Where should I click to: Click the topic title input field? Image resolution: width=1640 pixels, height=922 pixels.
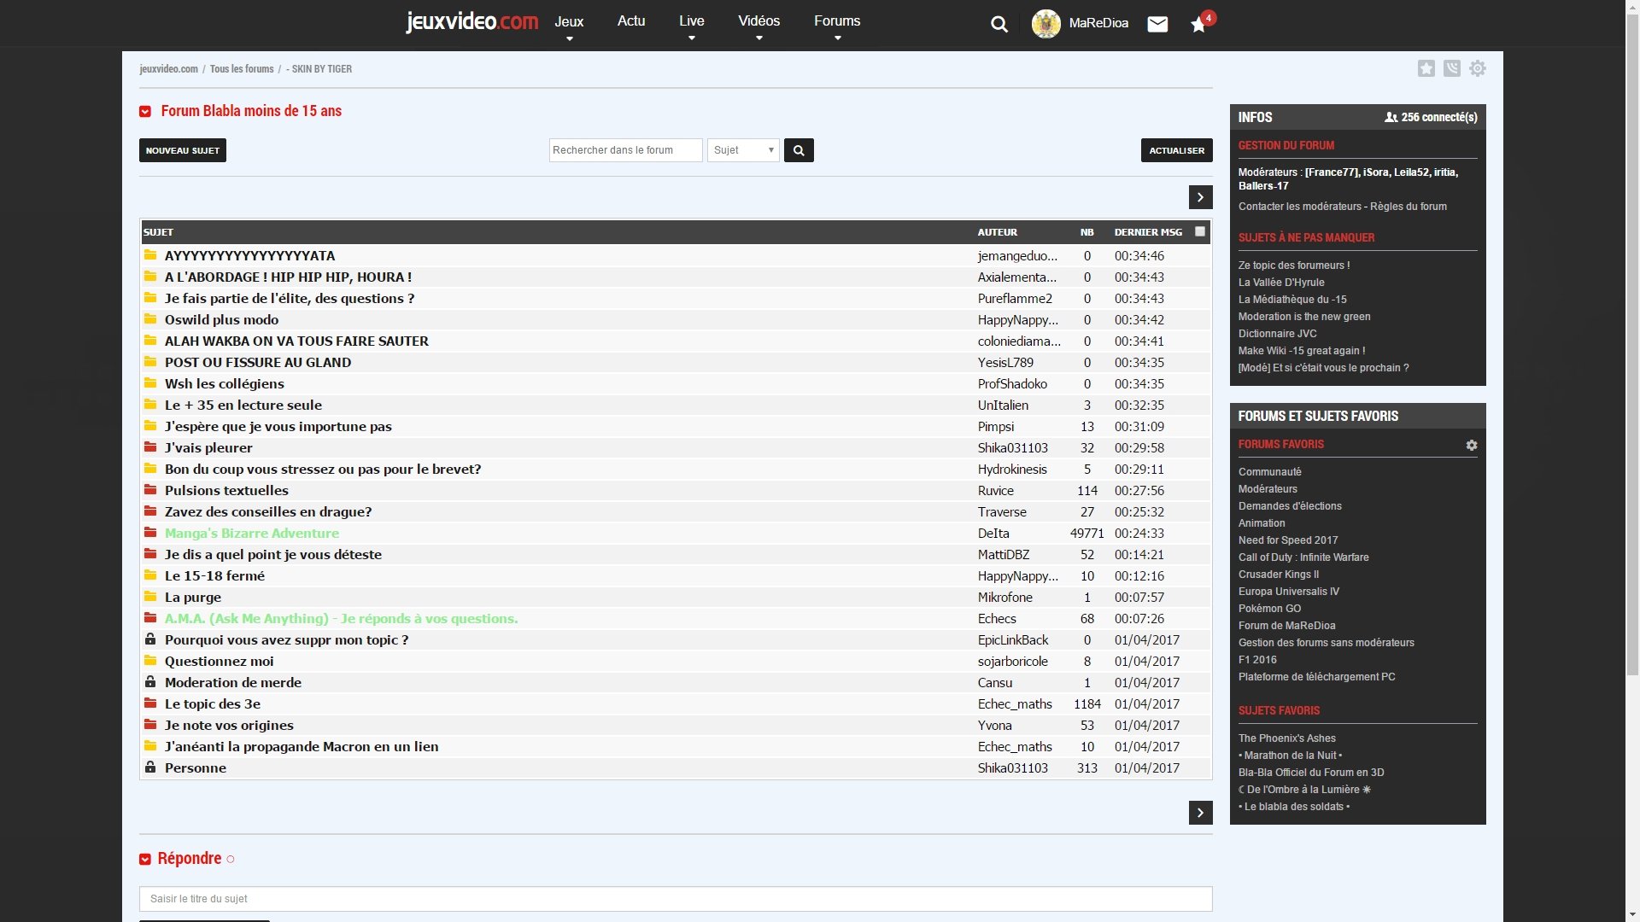(x=675, y=899)
